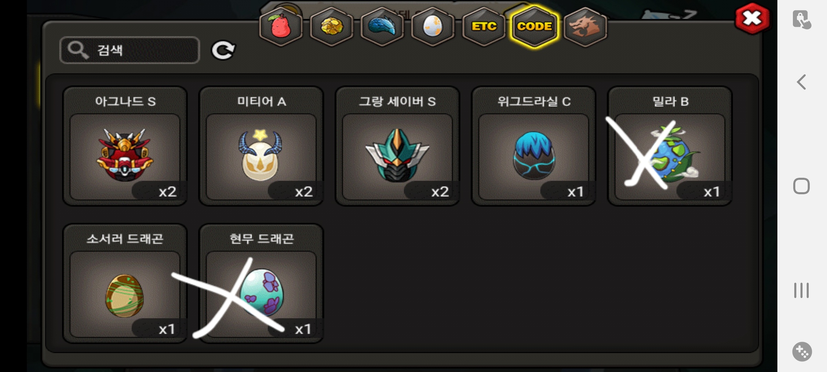Screen dimensions: 827x372
Task: Tap the Android back arrow
Action: pos(802,82)
